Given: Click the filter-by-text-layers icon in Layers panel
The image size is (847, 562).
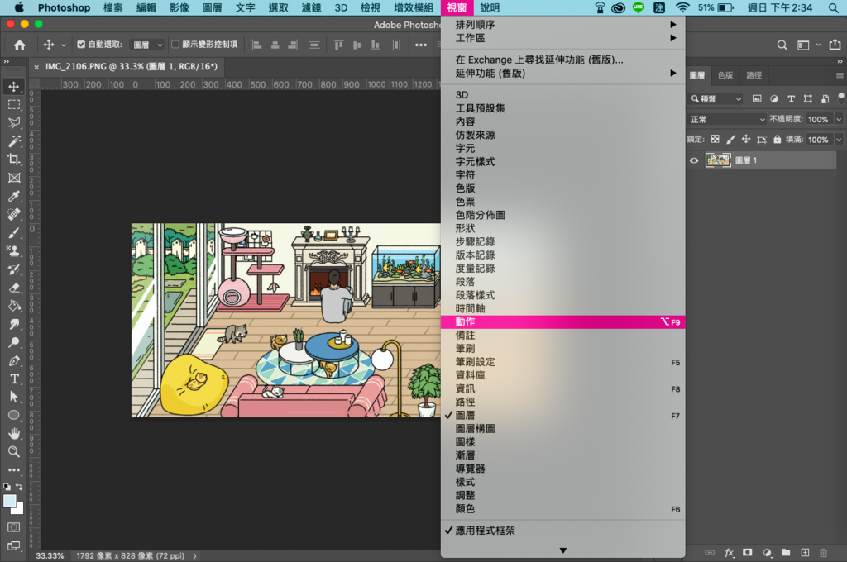Looking at the screenshot, I should [792, 99].
